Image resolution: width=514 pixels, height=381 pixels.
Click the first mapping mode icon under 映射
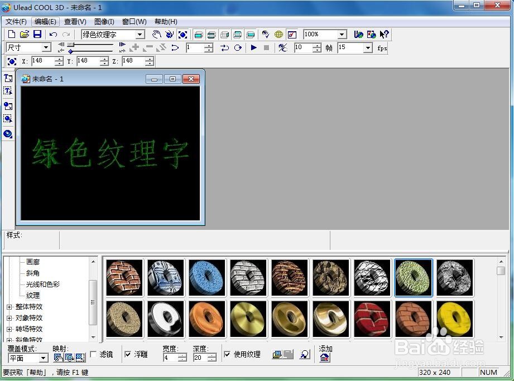pos(59,357)
